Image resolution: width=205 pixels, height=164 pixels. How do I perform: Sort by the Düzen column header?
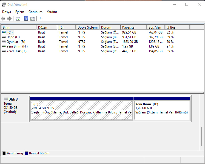pyautogui.click(x=47, y=27)
